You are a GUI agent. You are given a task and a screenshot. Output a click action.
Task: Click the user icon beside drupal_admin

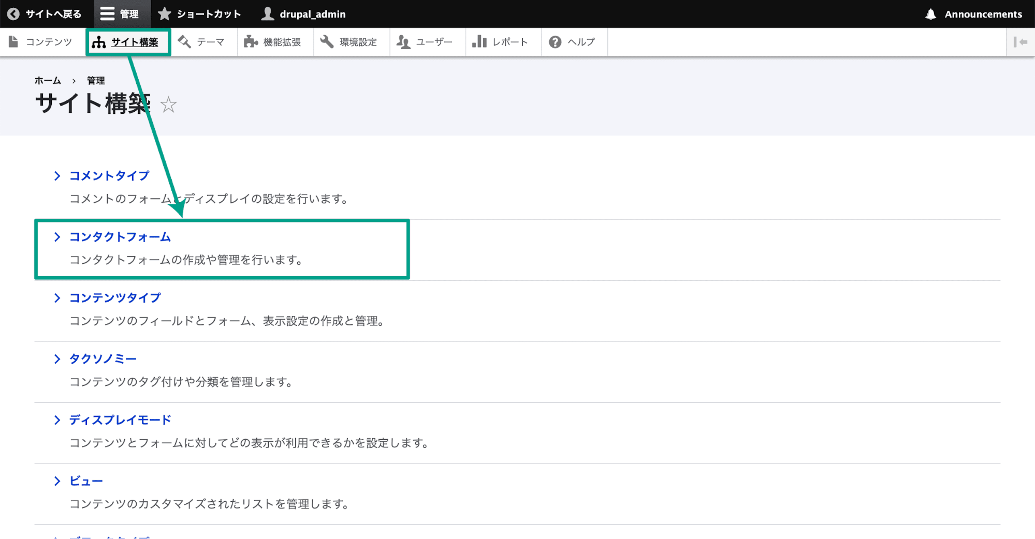(x=267, y=14)
